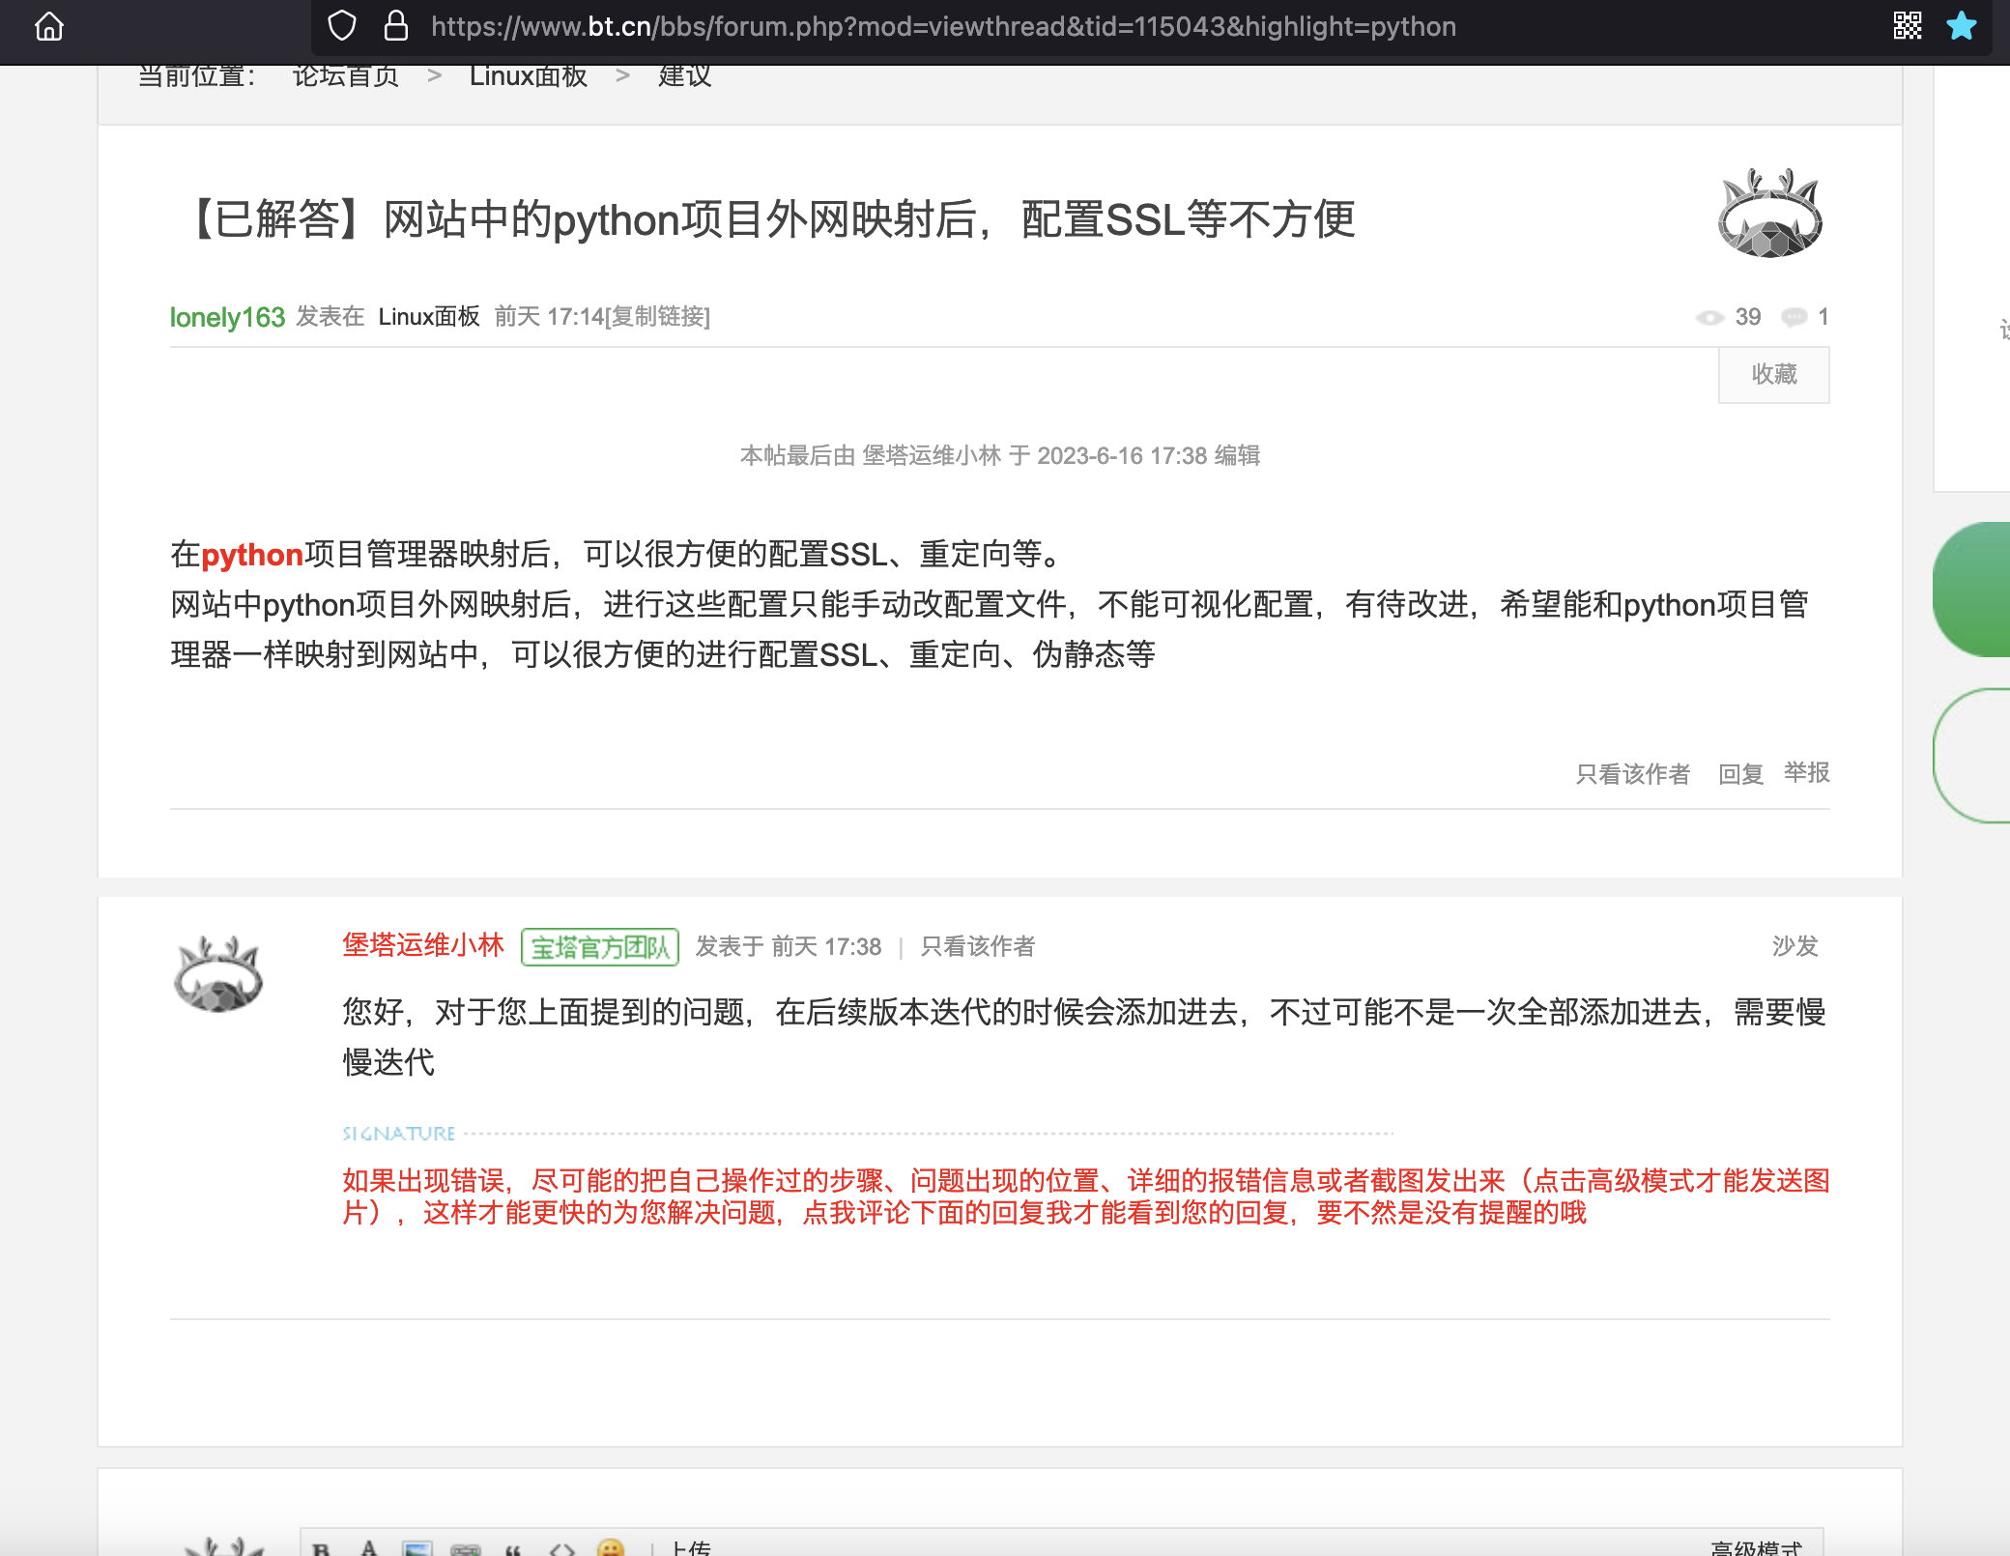
Task: Open Linux面板 in breadcrumb
Action: [x=529, y=75]
